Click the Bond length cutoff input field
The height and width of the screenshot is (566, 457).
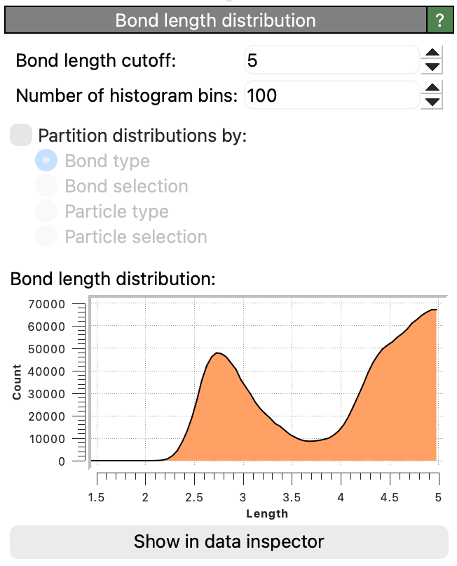point(331,60)
